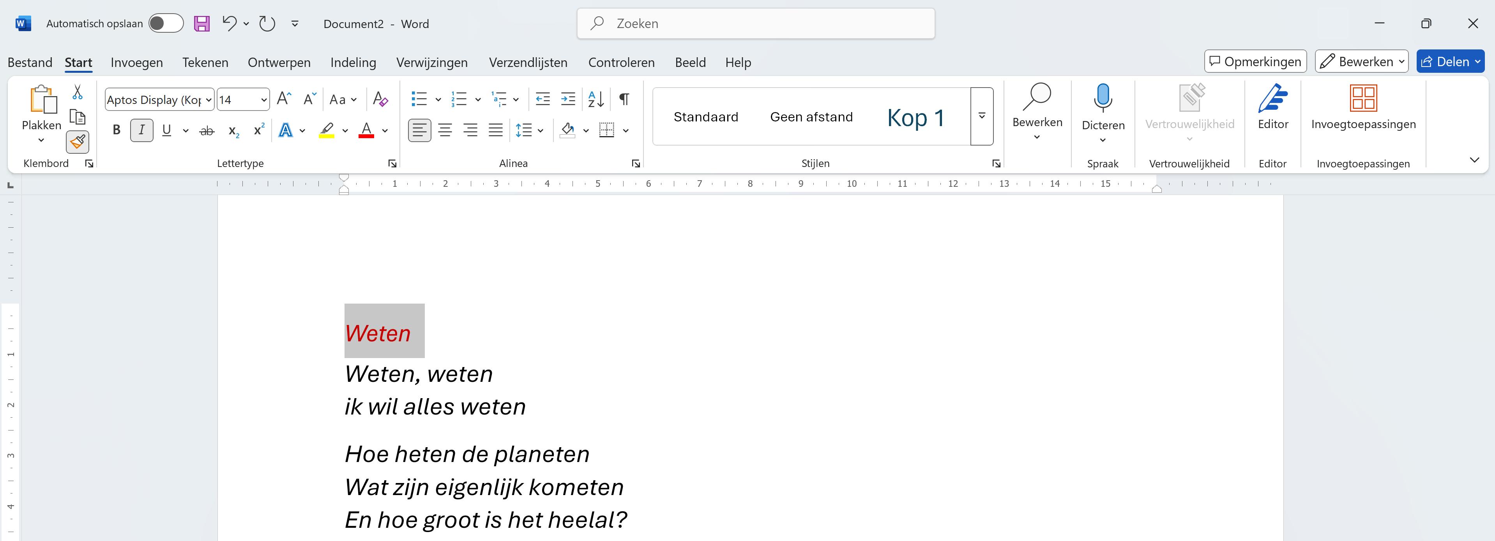Click the Opmerkingen button
Viewport: 1495px width, 541px height.
point(1255,61)
